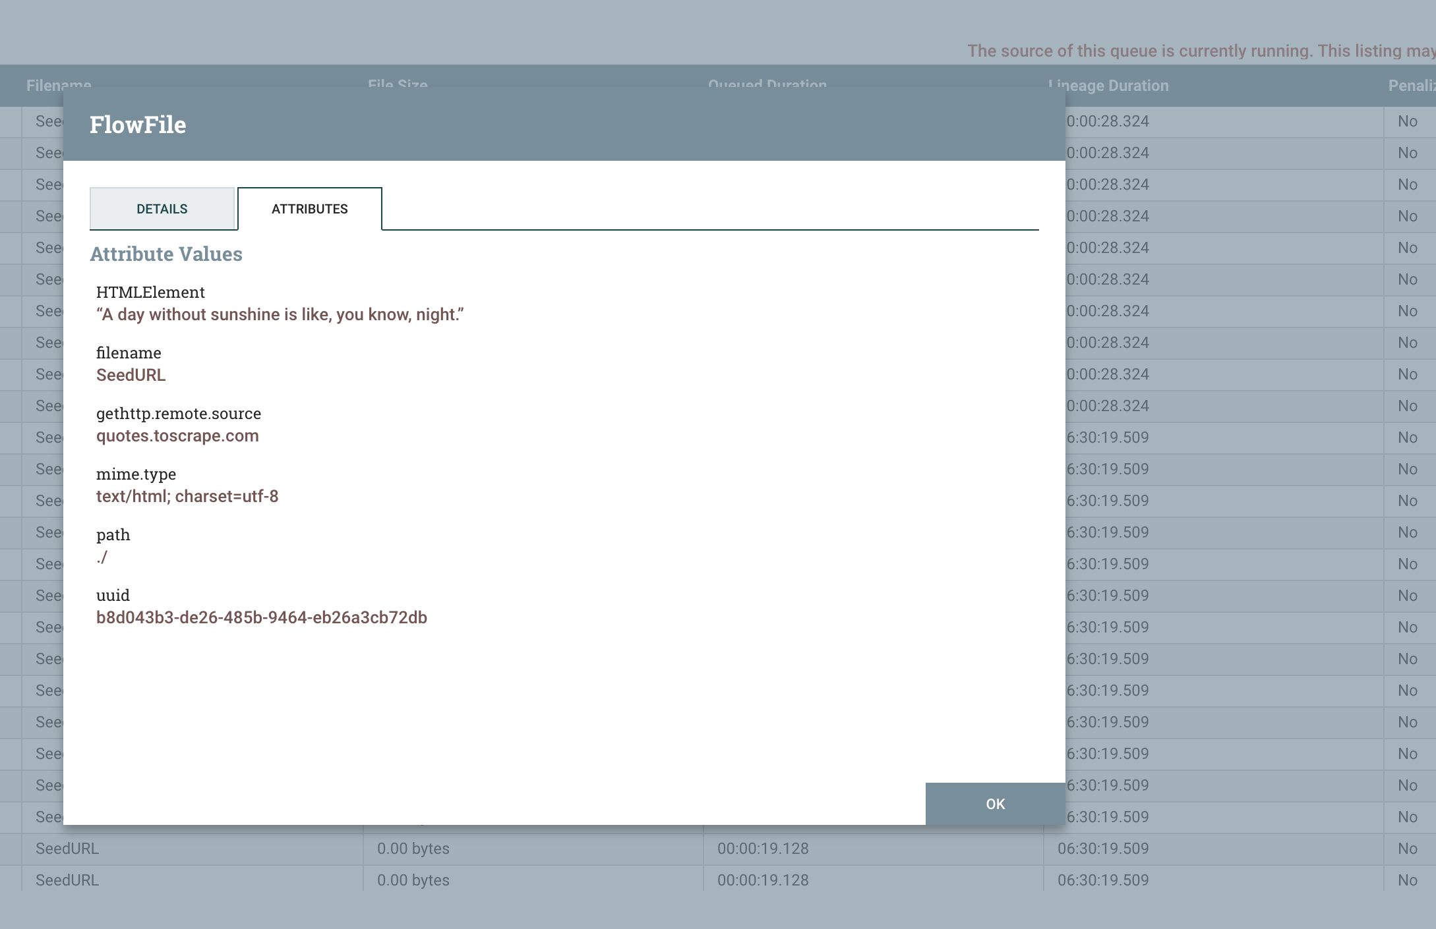Click the uuid attribute name
The height and width of the screenshot is (929, 1436).
pyautogui.click(x=113, y=595)
